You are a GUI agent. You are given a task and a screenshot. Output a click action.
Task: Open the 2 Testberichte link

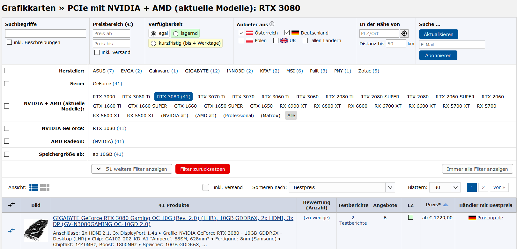353,220
